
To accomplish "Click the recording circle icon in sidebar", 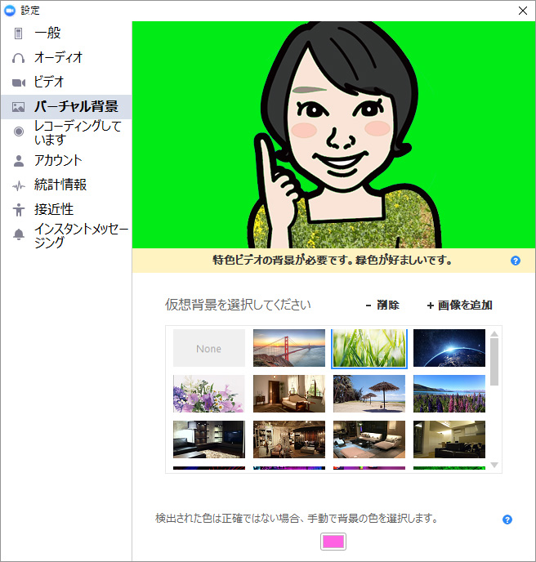I will [x=18, y=132].
